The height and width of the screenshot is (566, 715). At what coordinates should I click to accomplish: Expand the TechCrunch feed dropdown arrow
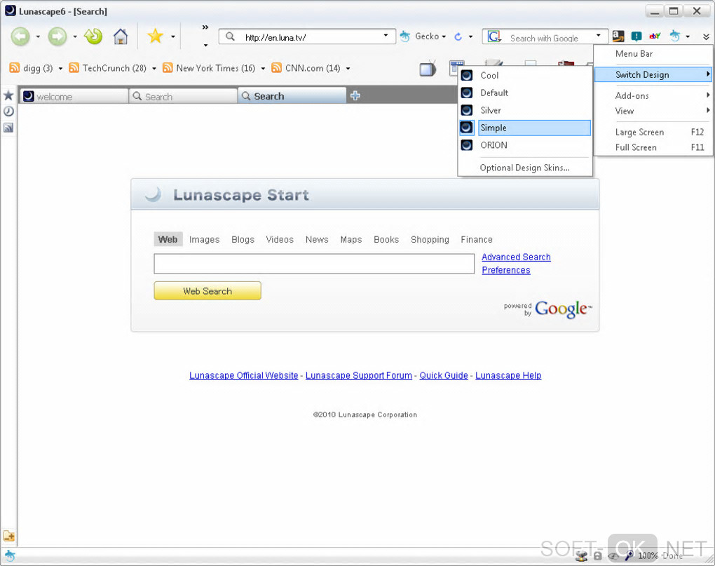tap(154, 69)
